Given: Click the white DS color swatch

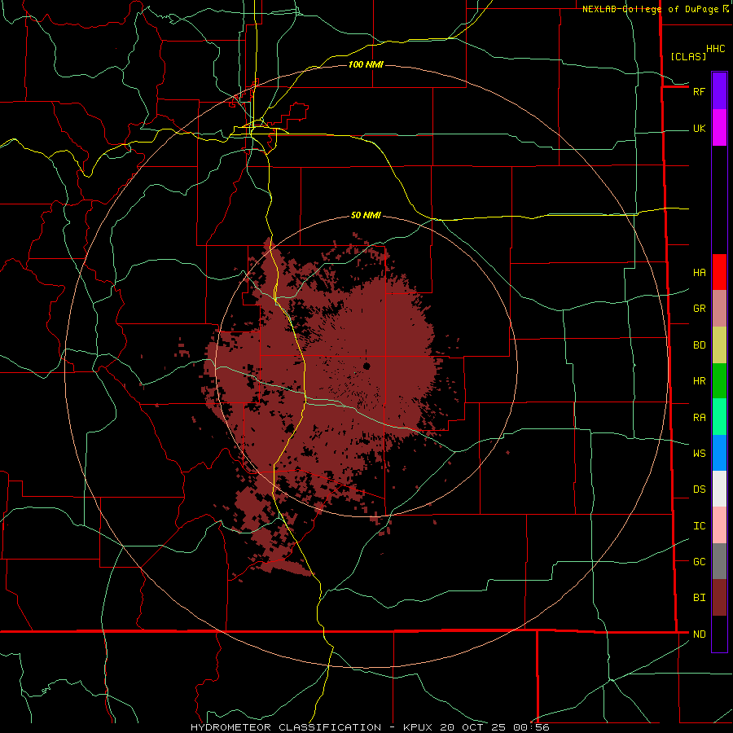Looking at the screenshot, I should coord(719,489).
